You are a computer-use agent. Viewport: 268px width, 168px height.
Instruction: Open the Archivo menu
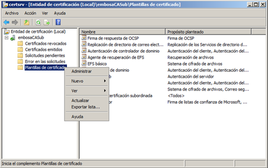12,13
